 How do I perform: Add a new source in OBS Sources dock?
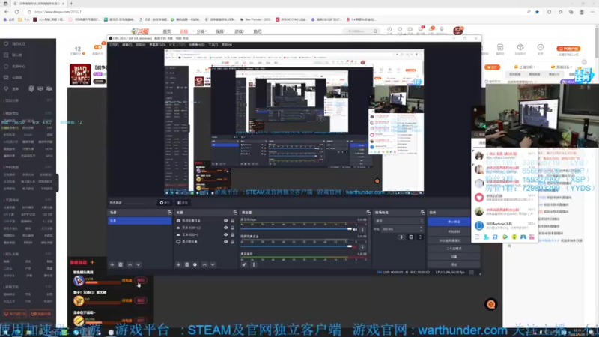[178, 264]
